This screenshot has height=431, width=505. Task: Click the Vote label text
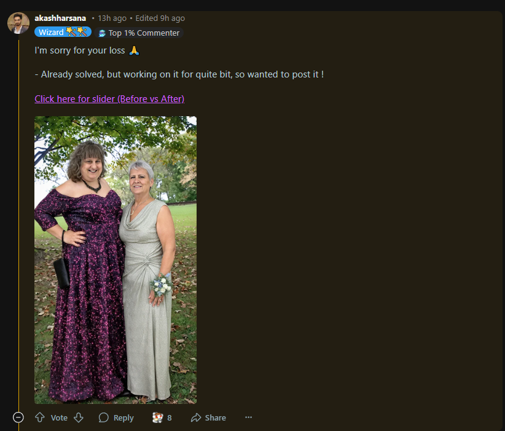[x=59, y=418]
